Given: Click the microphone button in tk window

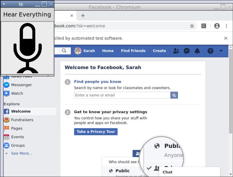Looking at the screenshot, I should (28, 48).
